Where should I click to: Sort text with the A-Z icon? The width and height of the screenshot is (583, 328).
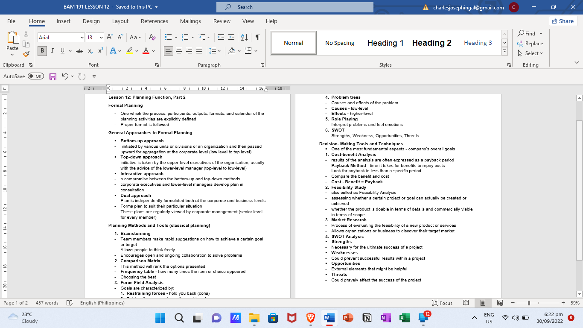coord(244,38)
